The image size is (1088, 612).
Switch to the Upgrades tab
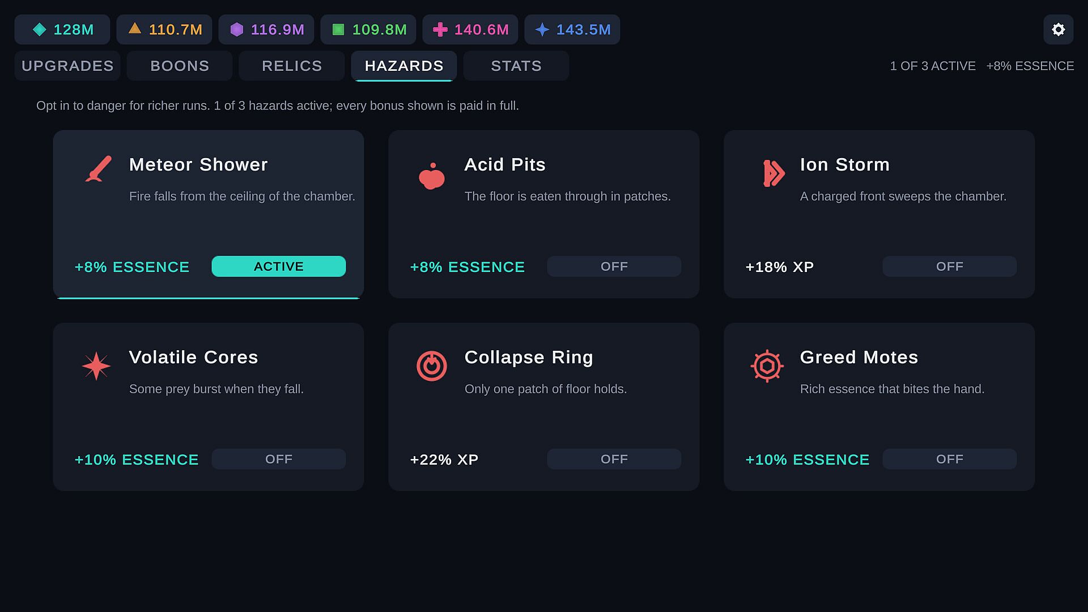pyautogui.click(x=67, y=66)
